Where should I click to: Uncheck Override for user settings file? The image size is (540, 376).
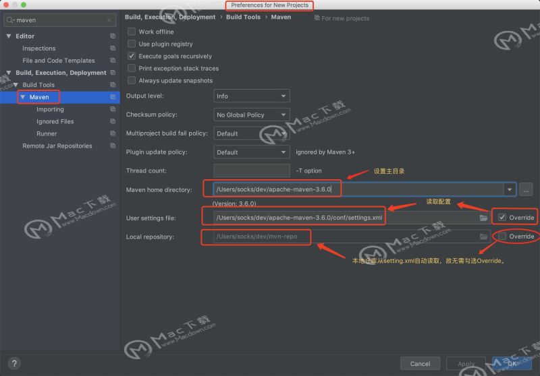pyautogui.click(x=502, y=217)
